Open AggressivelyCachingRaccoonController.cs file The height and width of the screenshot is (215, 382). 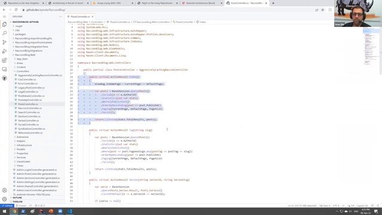(40, 75)
